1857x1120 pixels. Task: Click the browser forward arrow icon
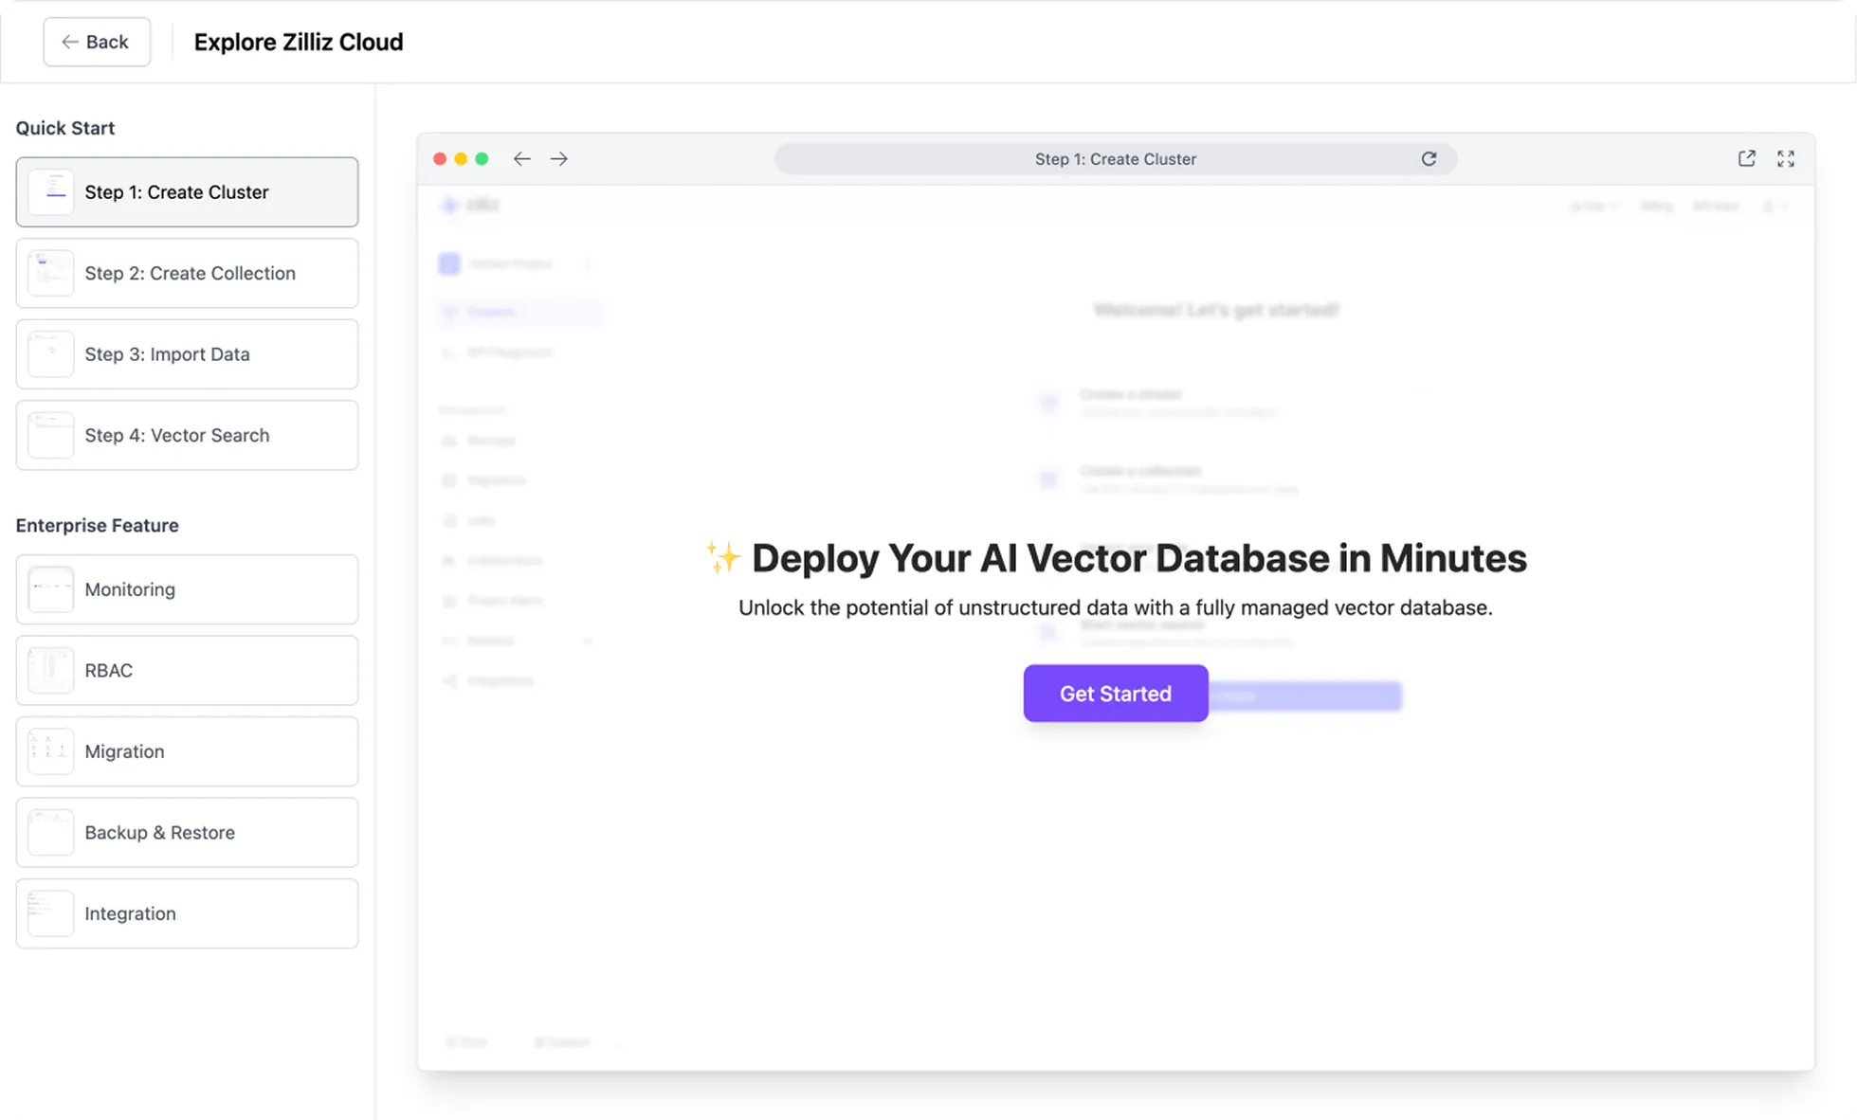559,159
